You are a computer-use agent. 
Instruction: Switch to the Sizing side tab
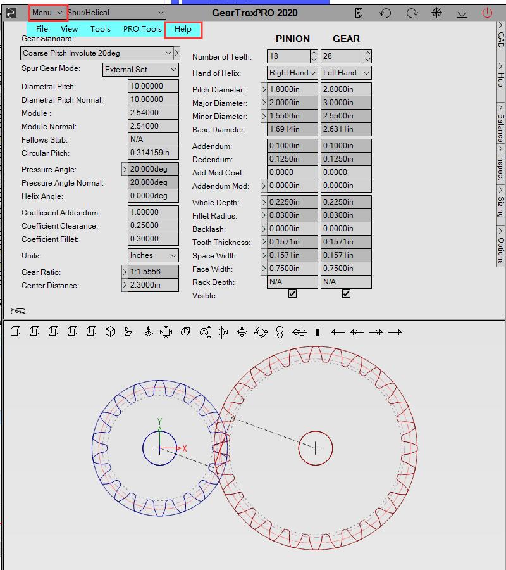tap(500, 205)
